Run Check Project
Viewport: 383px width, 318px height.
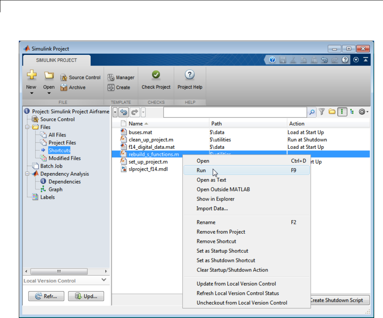click(x=156, y=80)
